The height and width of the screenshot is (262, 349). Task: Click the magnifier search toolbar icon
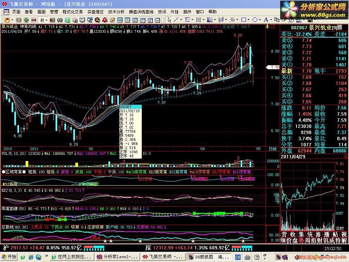(90, 20)
